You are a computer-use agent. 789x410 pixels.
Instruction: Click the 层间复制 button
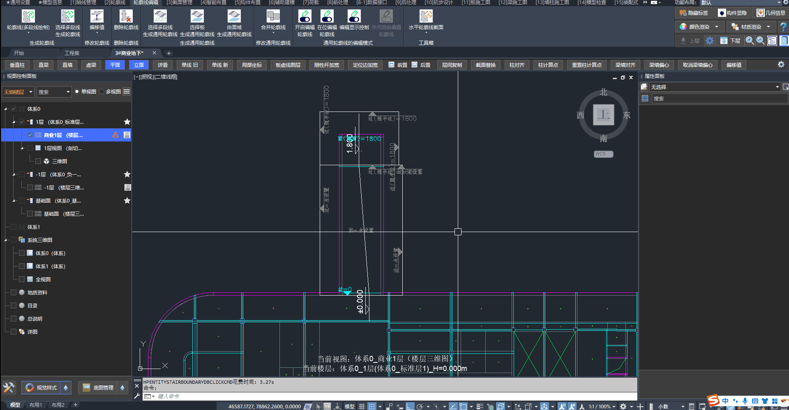(x=452, y=65)
